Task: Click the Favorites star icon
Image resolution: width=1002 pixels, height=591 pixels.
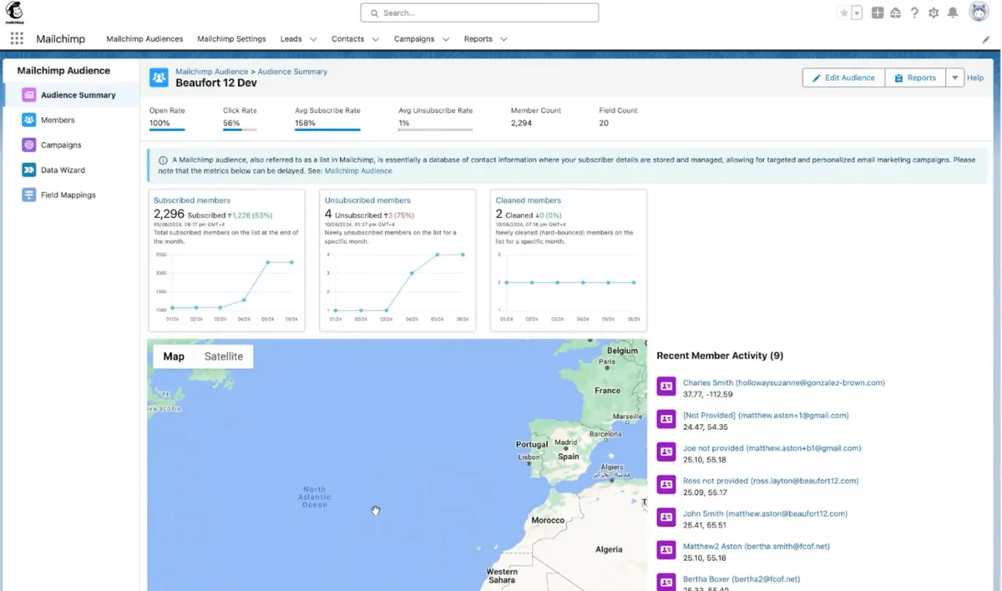Action: [844, 13]
